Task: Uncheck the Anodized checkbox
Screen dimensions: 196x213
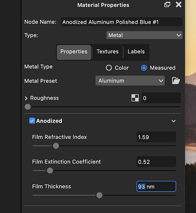Action: click(32, 121)
